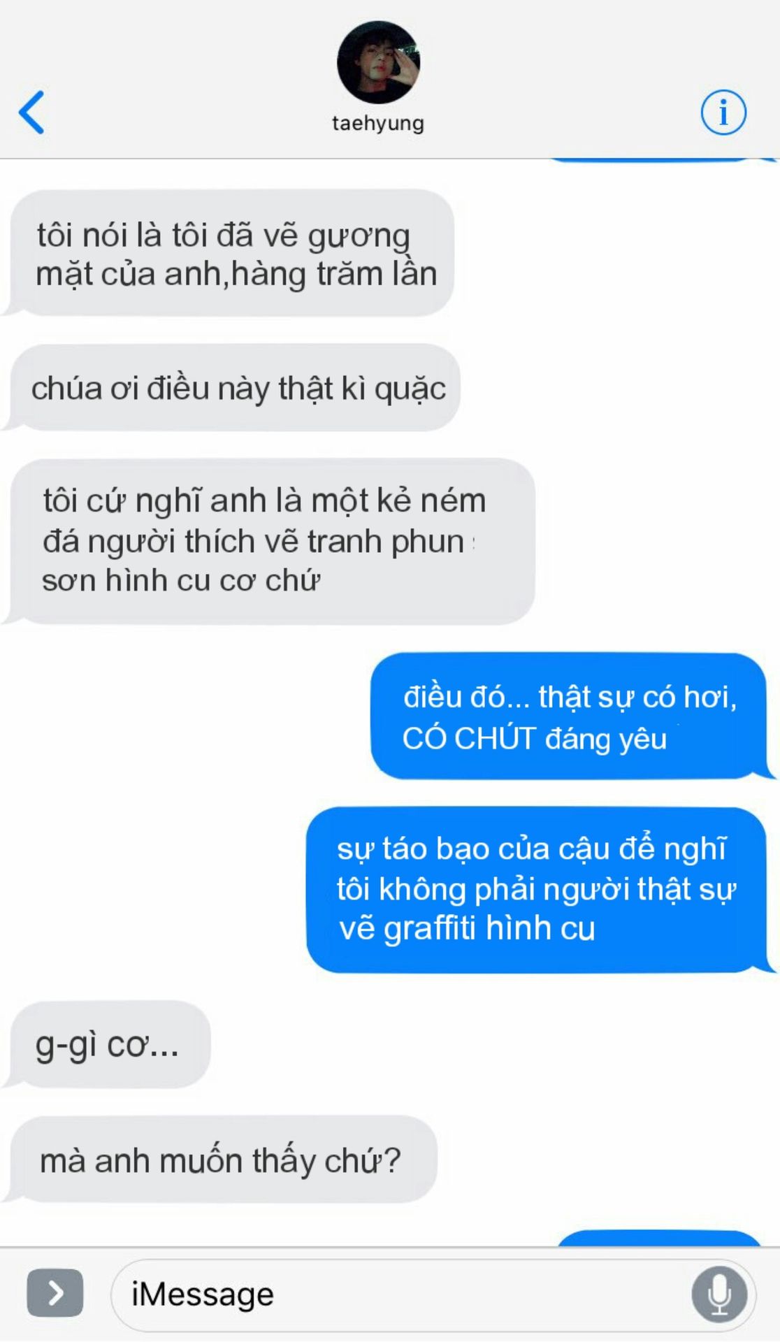Tap the microphone dictation icon
The width and height of the screenshot is (780, 1342).
click(719, 1294)
